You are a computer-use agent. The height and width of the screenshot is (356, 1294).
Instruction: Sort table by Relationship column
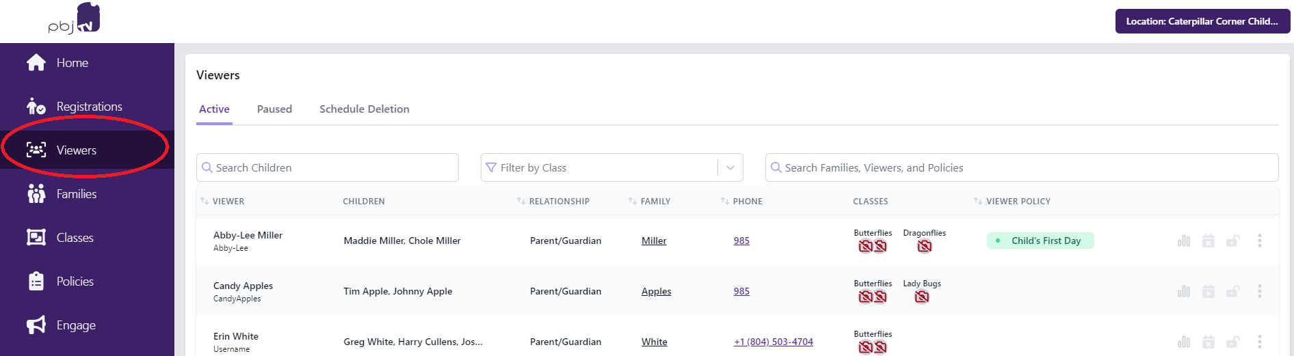[521, 201]
